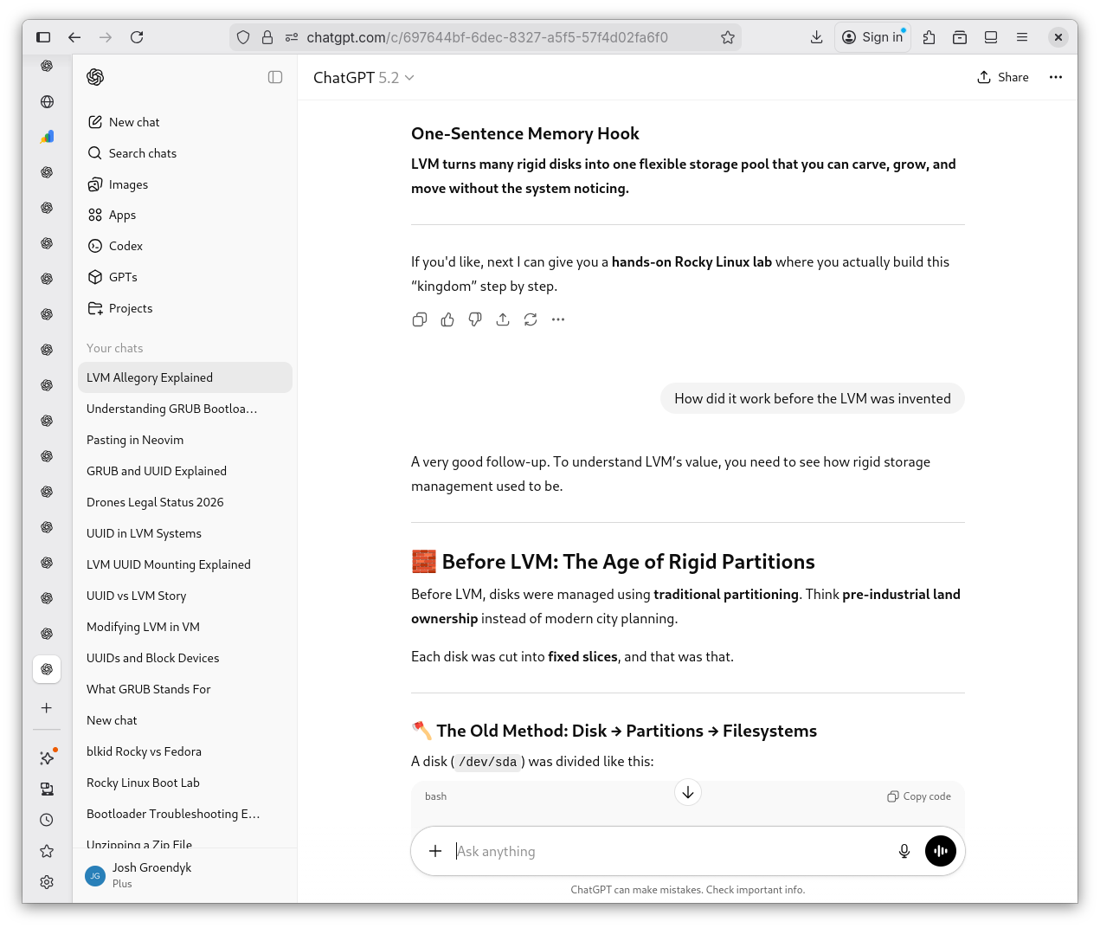Click the thumbs up icon

(447, 319)
